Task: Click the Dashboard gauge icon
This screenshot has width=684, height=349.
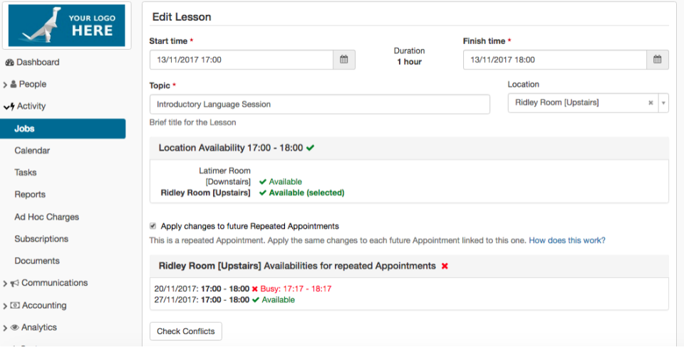Action: 9,63
